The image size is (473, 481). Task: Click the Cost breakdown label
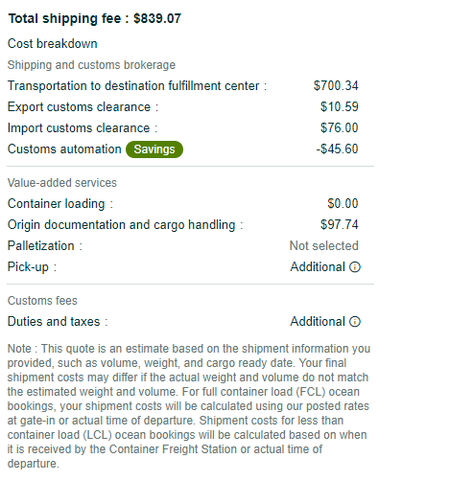pos(53,44)
